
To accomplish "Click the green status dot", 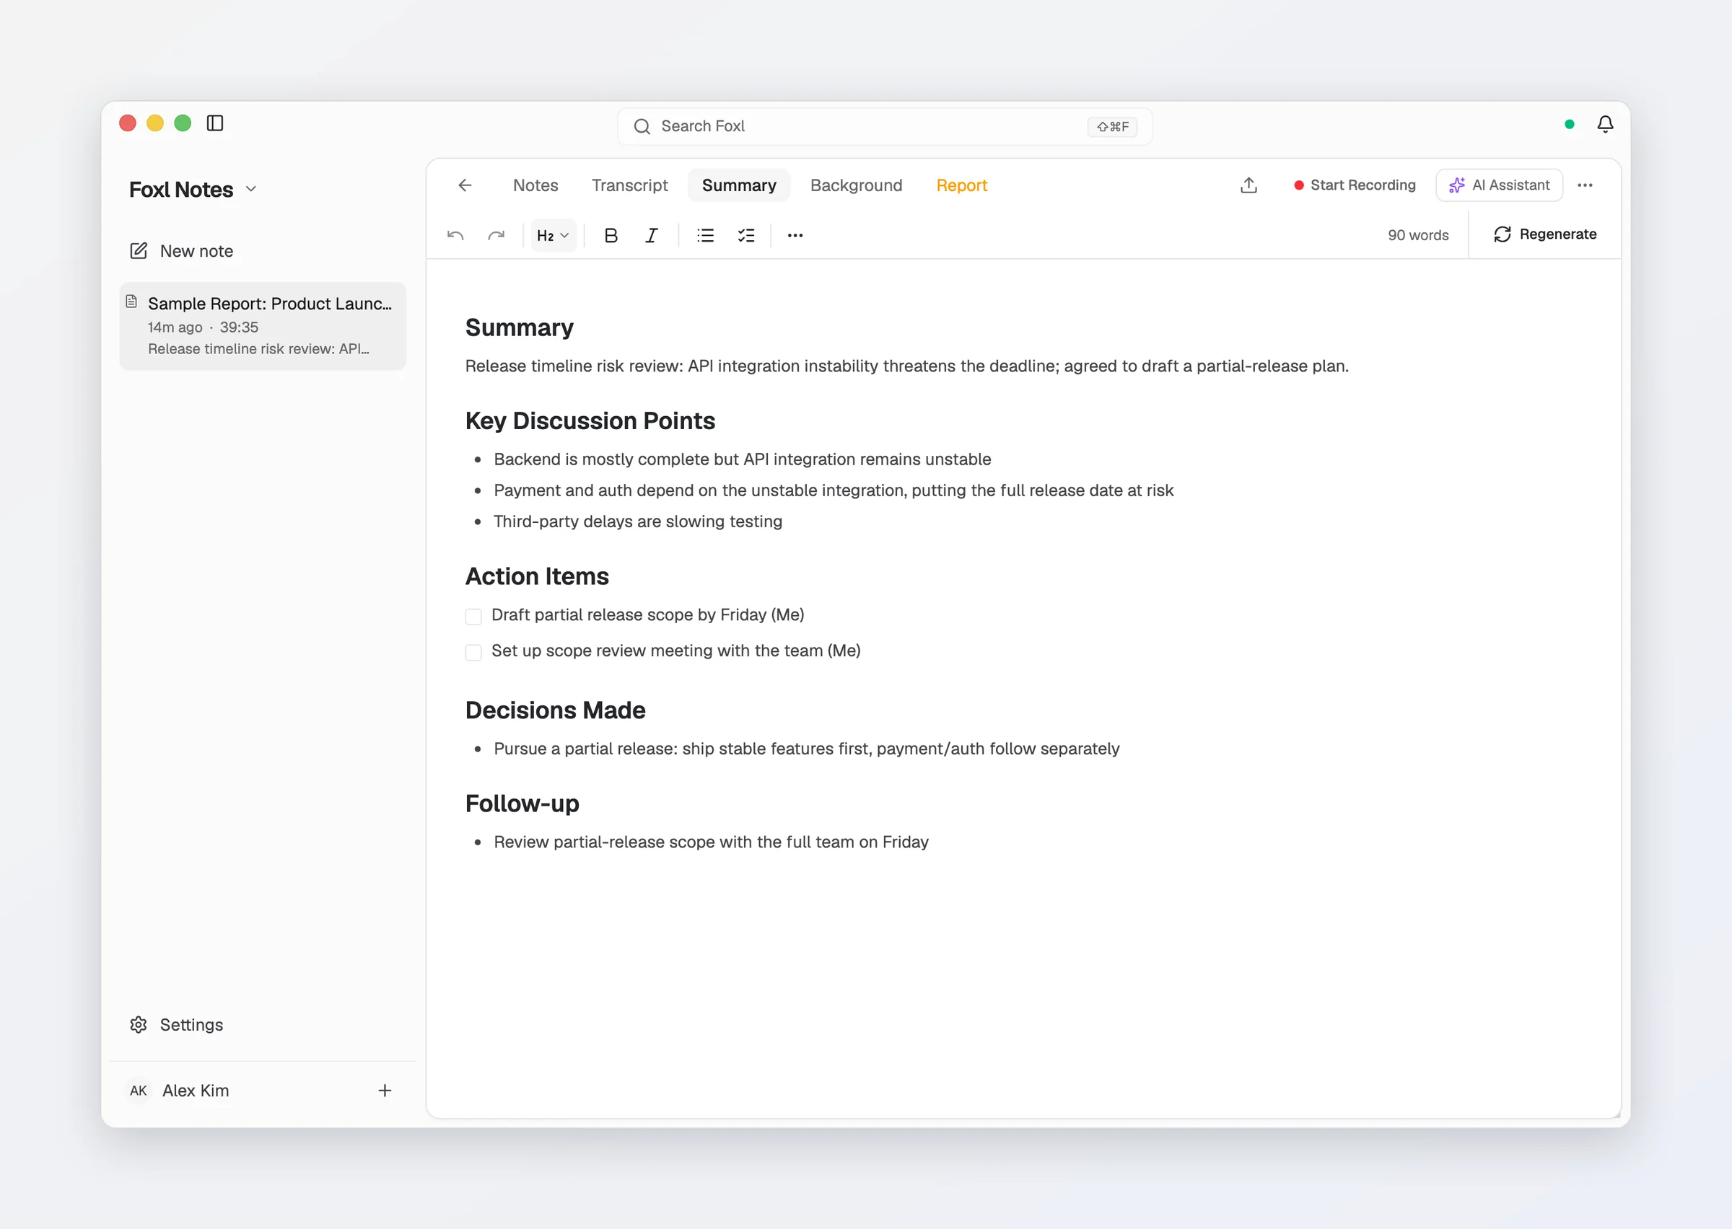I will coord(1569,124).
